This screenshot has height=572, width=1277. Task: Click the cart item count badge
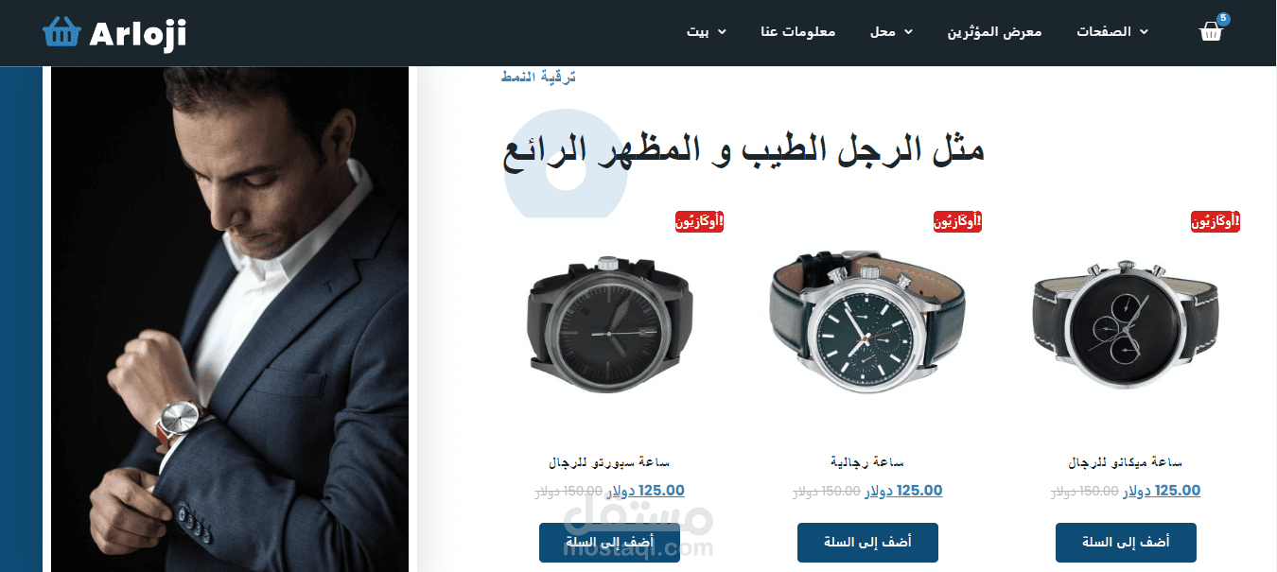point(1224,18)
